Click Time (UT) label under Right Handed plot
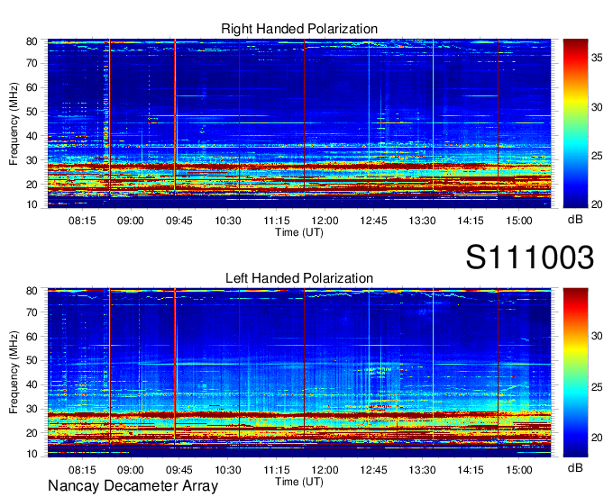 click(299, 232)
